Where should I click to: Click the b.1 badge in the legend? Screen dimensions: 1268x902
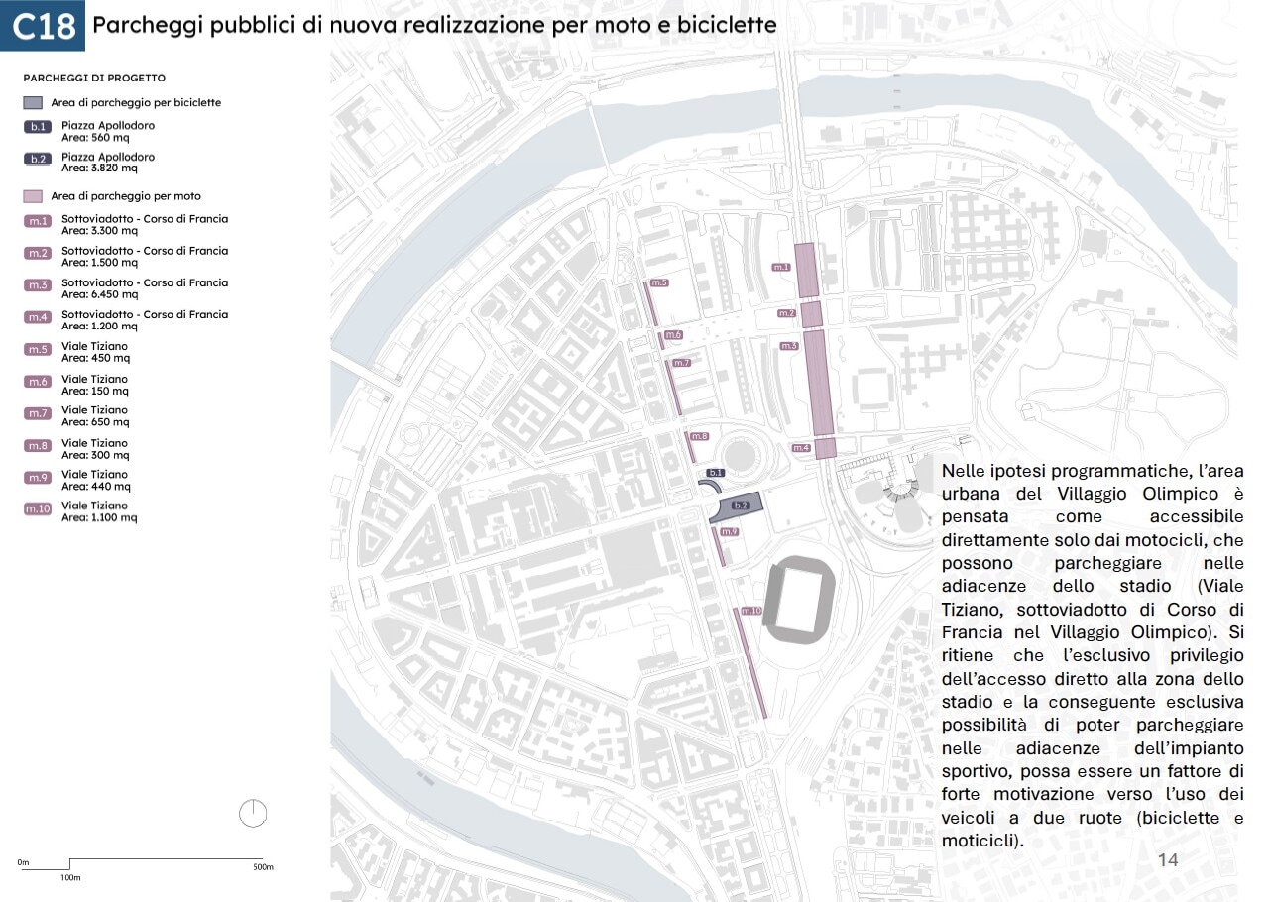pyautogui.click(x=37, y=126)
